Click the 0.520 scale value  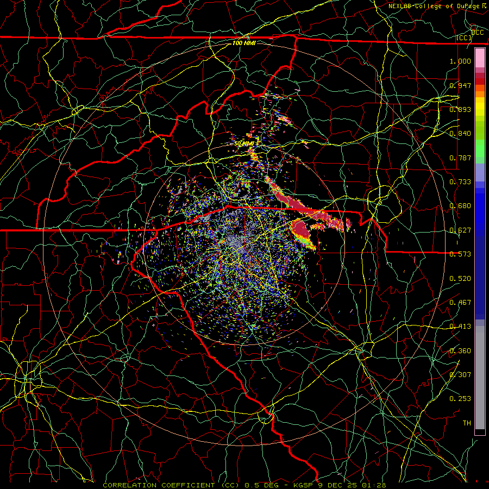pos(460,279)
